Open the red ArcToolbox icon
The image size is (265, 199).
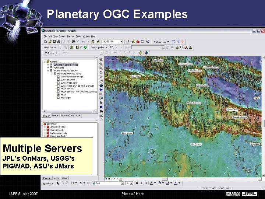point(138,42)
